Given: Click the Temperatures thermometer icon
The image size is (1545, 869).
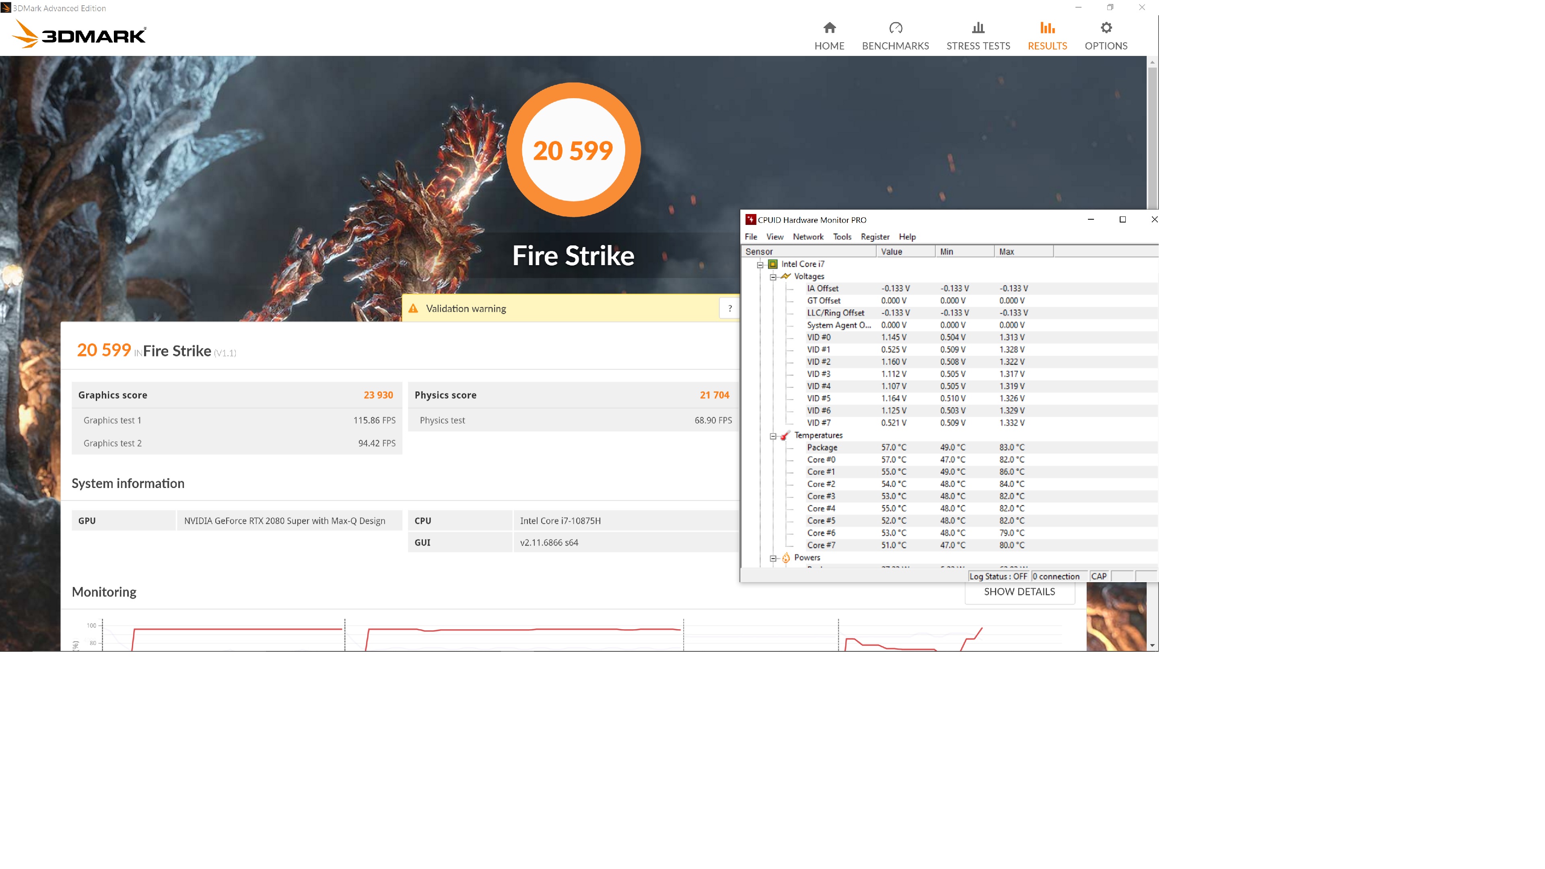Looking at the screenshot, I should (x=785, y=435).
